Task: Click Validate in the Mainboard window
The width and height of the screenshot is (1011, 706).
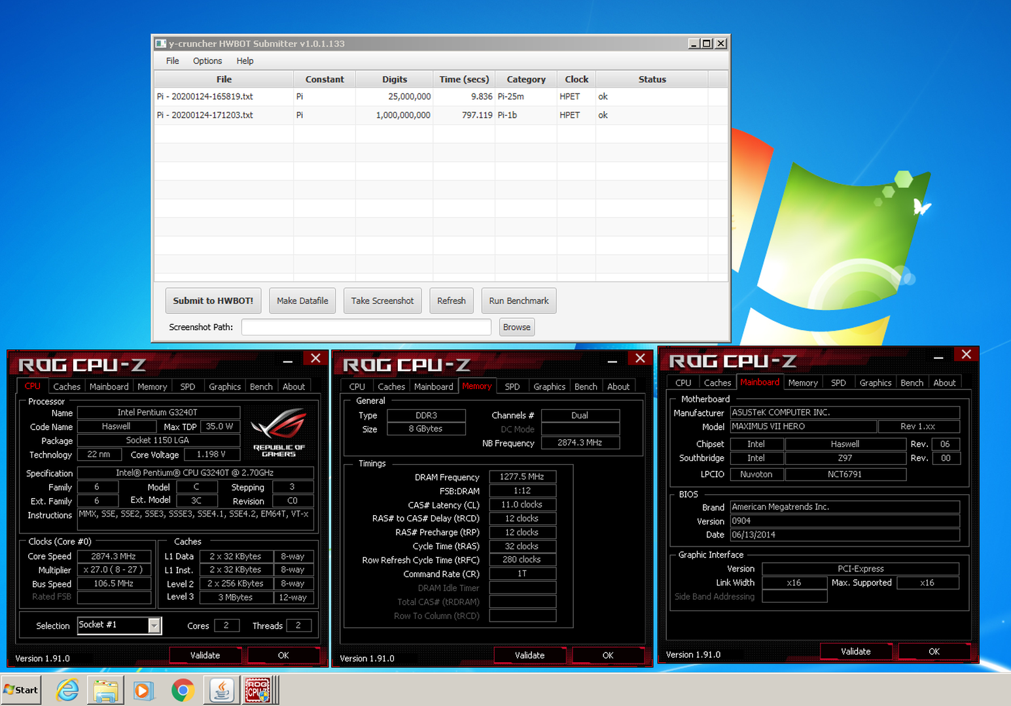Action: click(x=856, y=651)
